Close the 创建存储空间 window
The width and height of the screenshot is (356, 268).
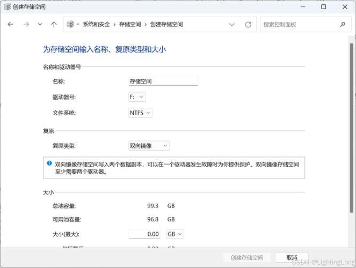coord(345,7)
